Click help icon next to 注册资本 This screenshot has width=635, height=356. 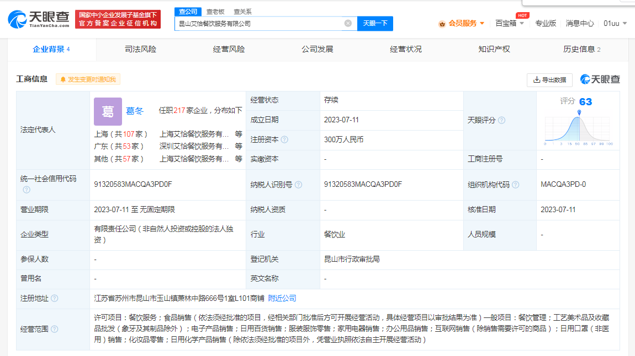pos(284,140)
